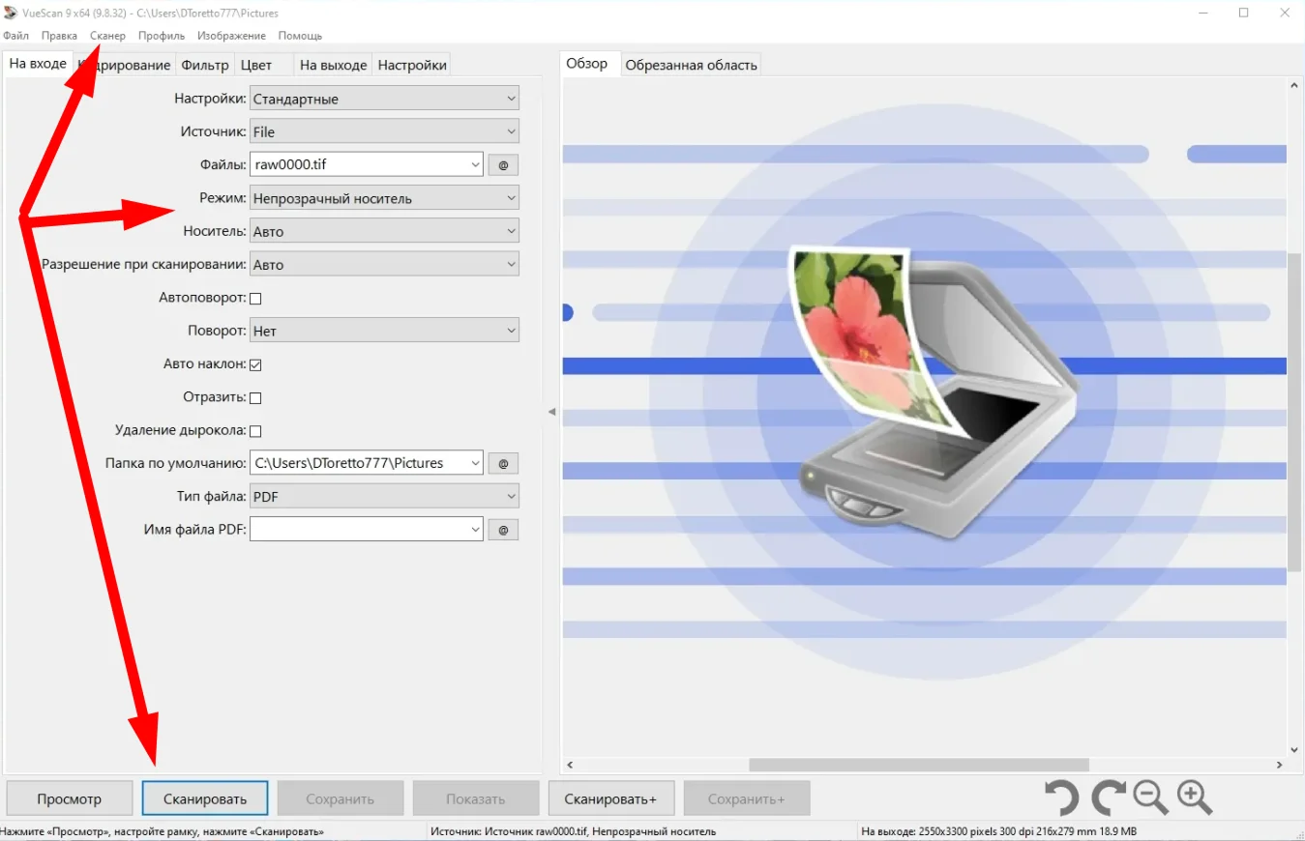This screenshot has width=1305, height=841.
Task: Click the rotate left arrow icon
Action: tap(1062, 798)
